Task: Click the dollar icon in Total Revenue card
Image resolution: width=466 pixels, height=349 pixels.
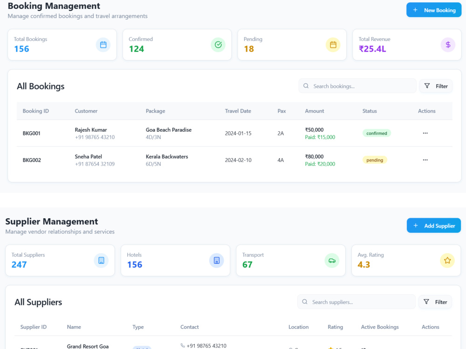Action: 448,45
